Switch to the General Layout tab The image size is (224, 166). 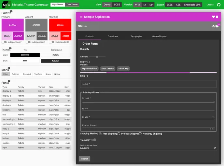click(x=160, y=36)
